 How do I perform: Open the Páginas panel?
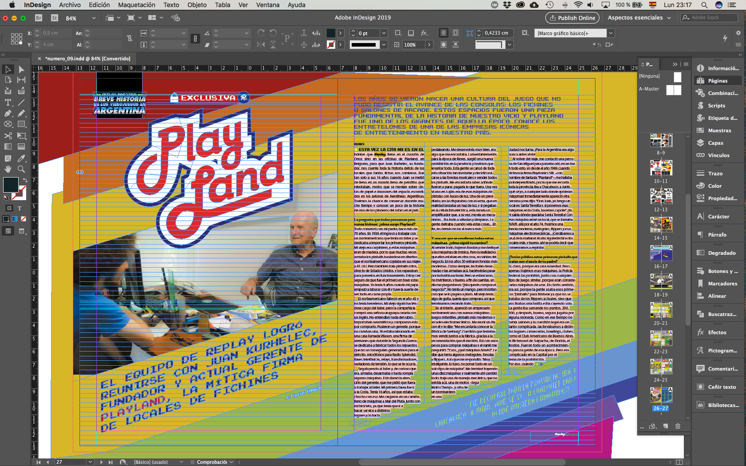pos(718,81)
